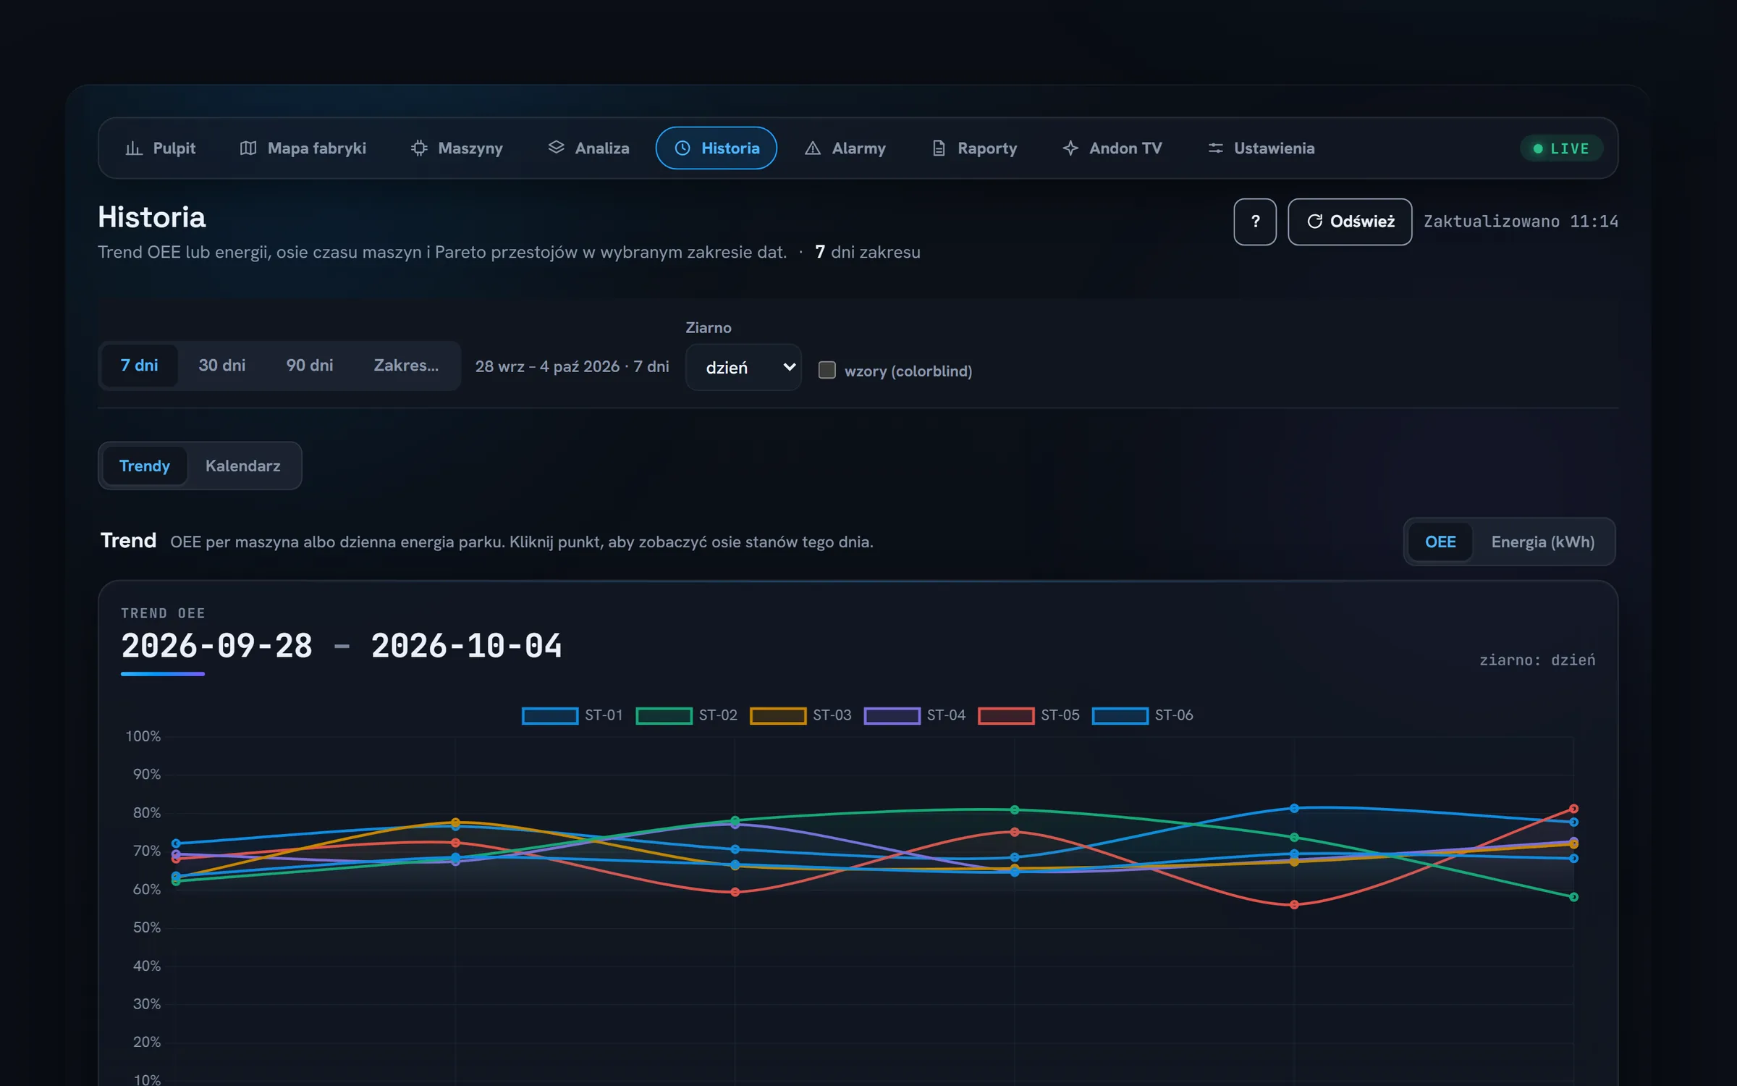
Task: Click the Maszyny chip icon
Action: (x=419, y=148)
